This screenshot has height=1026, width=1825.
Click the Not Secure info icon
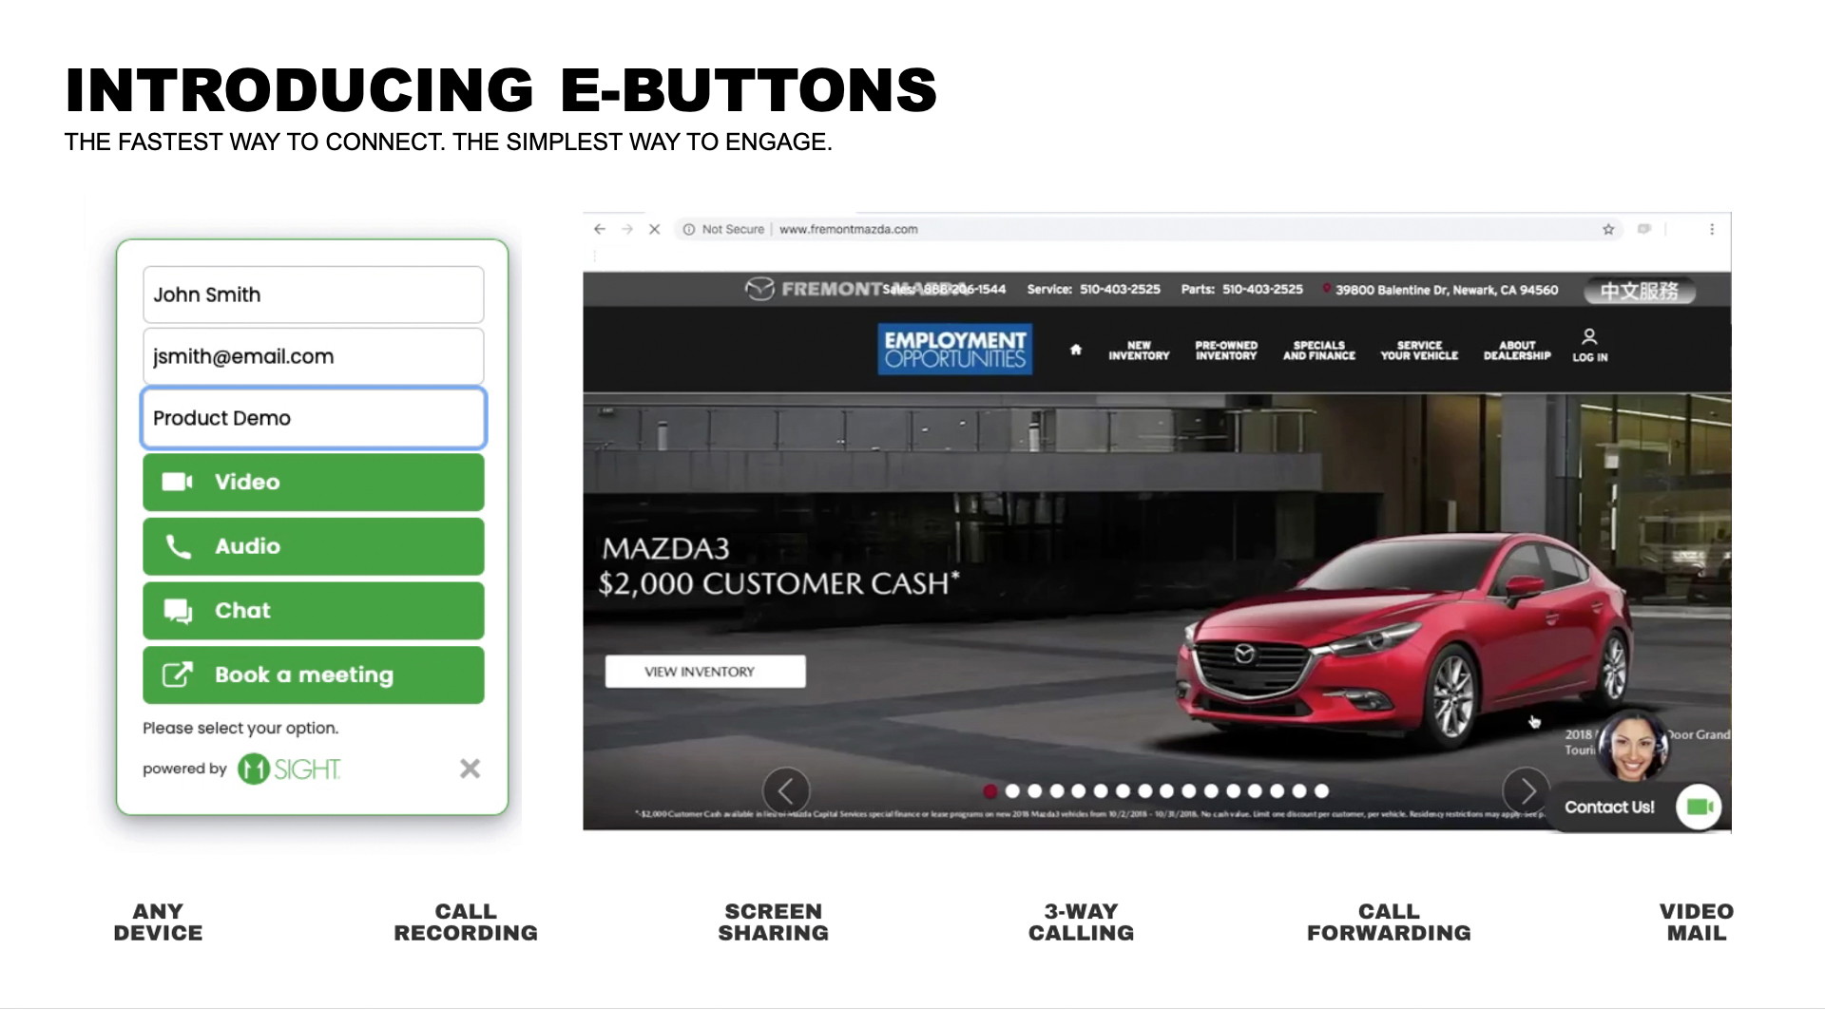[688, 229]
